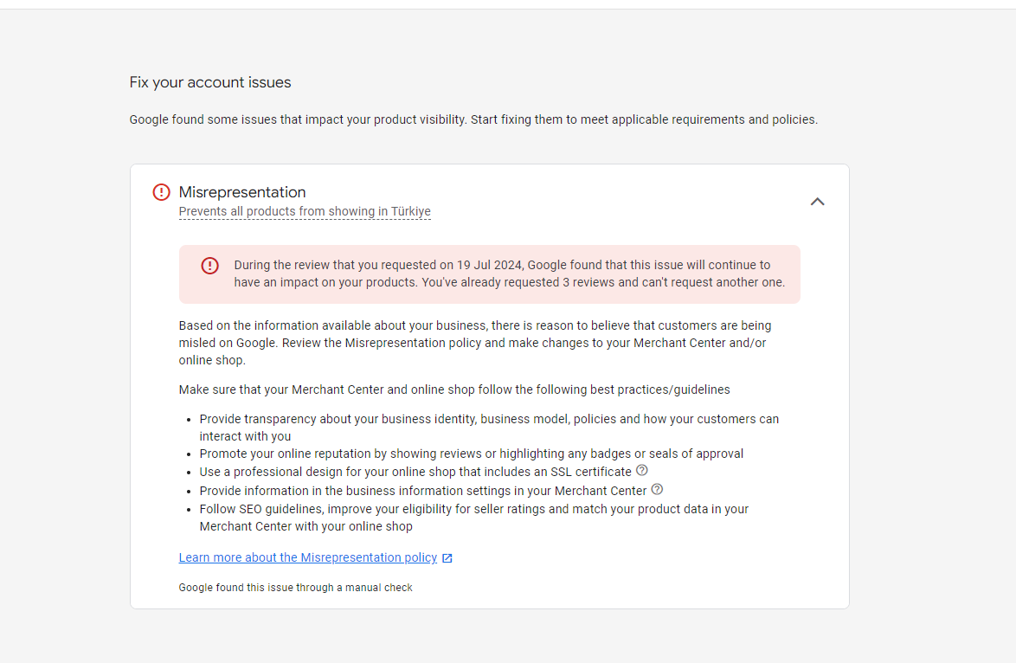Click the 'Fix your account issues' heading
The height and width of the screenshot is (663, 1016).
click(x=210, y=82)
